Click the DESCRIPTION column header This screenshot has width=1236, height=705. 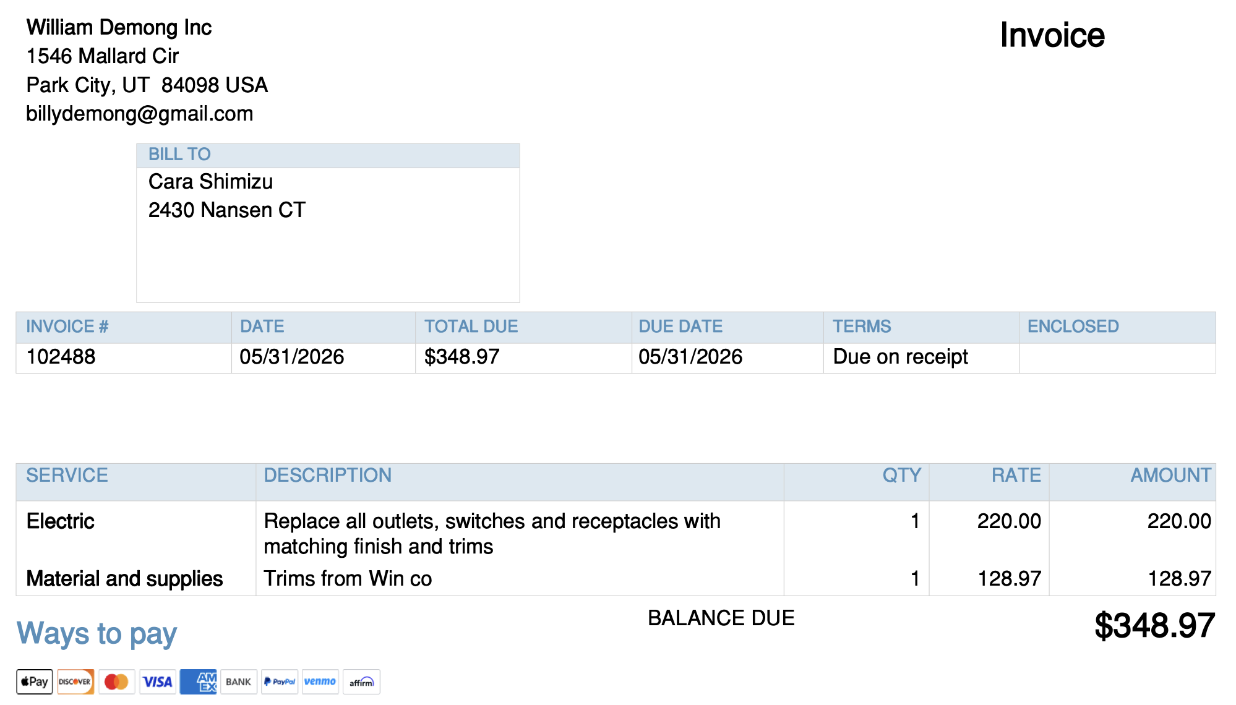click(x=328, y=475)
